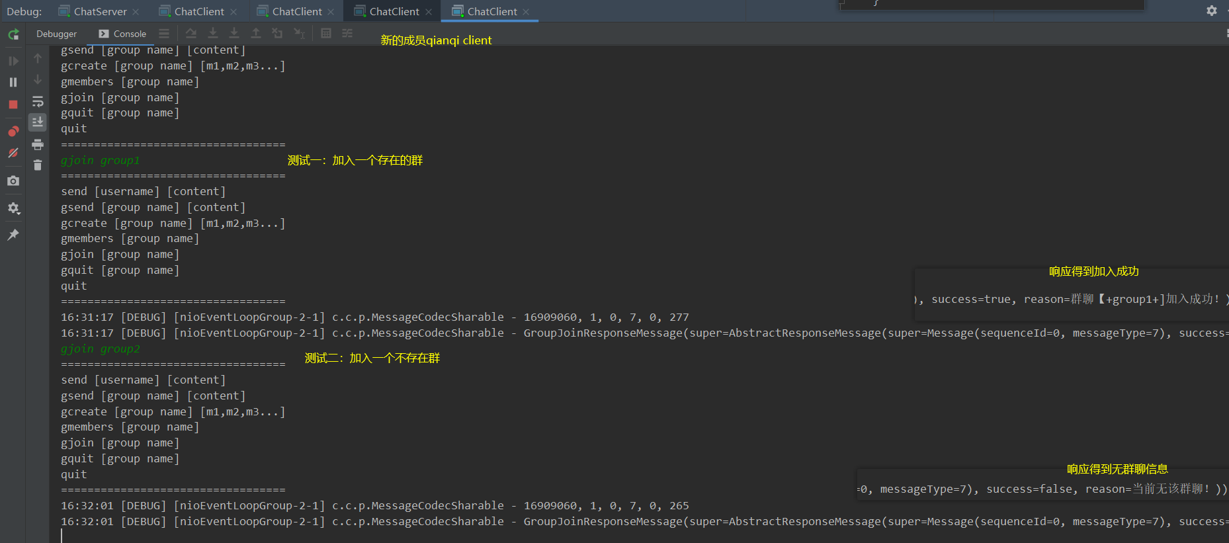Pin the current debug tab
1229x543 pixels.
tap(13, 235)
